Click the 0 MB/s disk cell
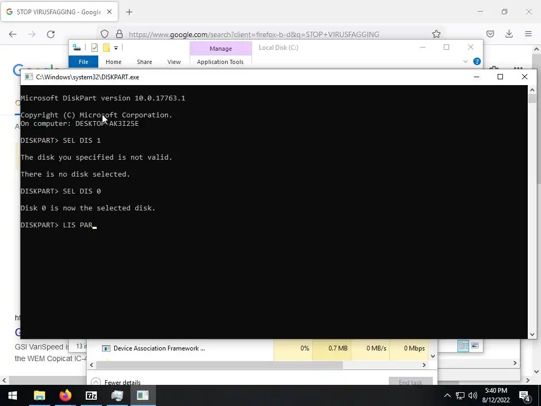 tap(370, 348)
